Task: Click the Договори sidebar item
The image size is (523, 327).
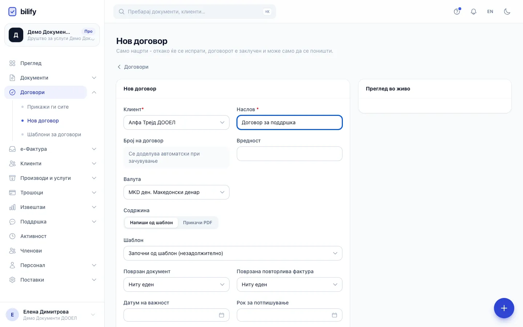Action: click(46, 92)
